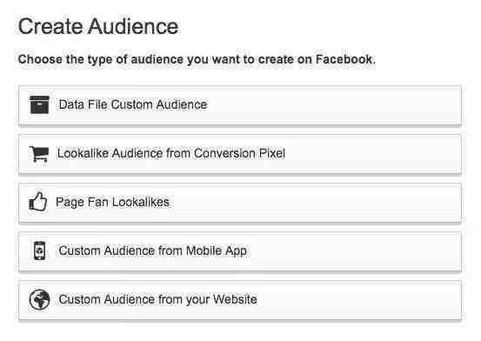Click the Create Audience heading
This screenshot has height=341, width=481.
(98, 26)
